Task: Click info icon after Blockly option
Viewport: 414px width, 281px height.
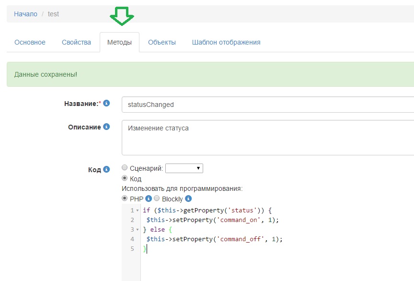Action: (188, 199)
